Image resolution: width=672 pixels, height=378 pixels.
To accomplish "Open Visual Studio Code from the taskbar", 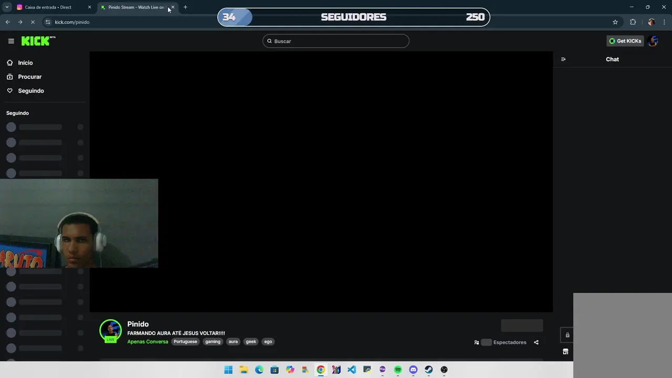I will pos(351,370).
